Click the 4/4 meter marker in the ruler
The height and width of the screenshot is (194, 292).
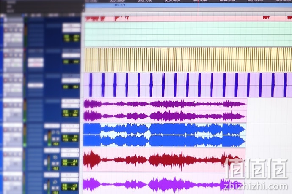pos(120,5)
